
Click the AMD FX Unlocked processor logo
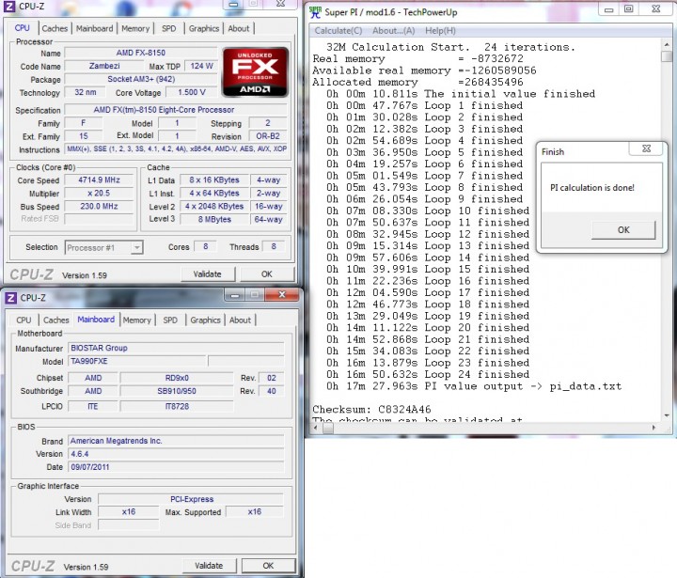[255, 72]
